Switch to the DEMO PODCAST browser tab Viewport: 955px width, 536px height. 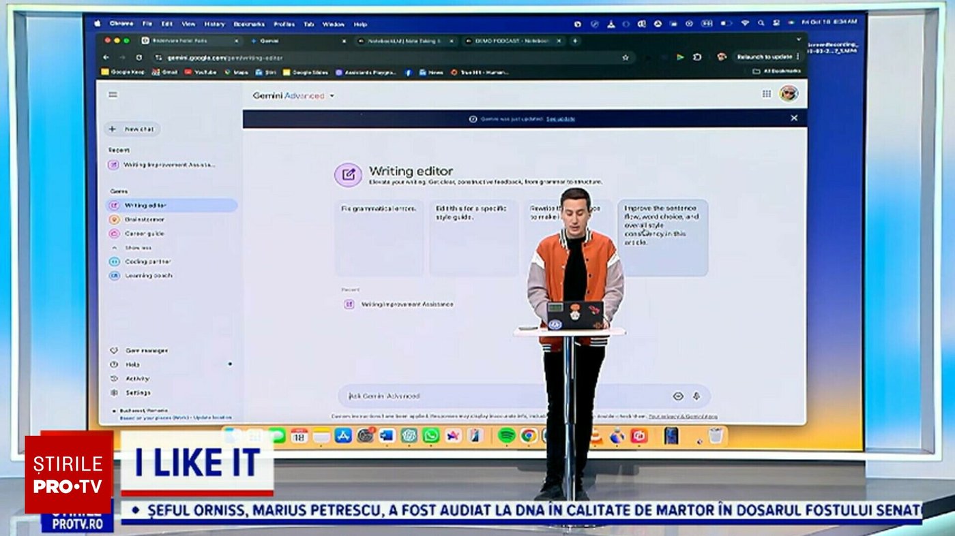512,41
